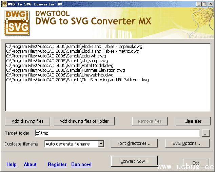Click the Clear files button

tap(193, 121)
